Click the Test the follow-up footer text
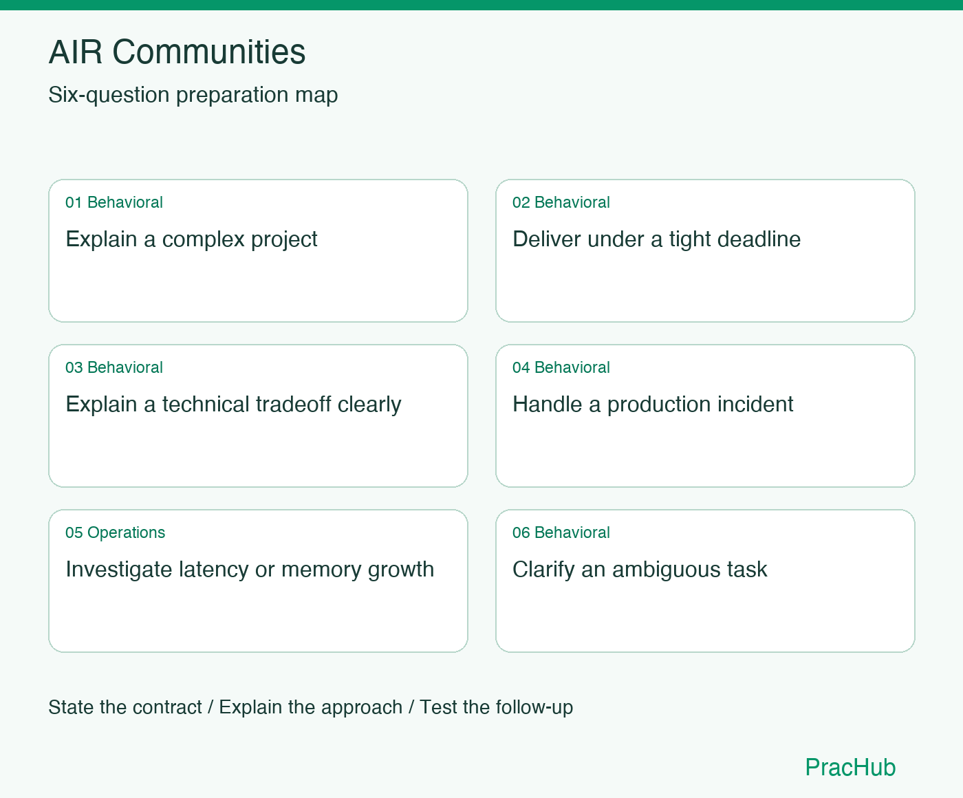This screenshot has height=798, width=963. pos(497,707)
